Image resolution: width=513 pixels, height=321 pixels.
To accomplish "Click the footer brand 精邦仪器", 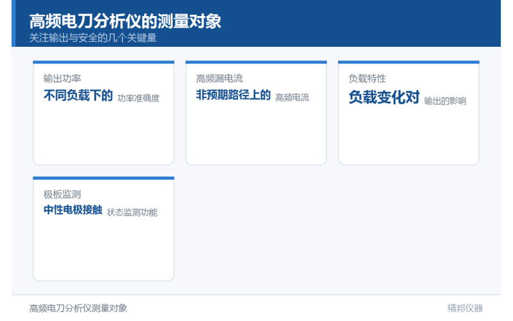I will (465, 308).
